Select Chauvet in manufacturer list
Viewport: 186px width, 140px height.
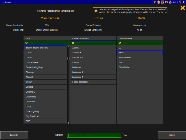pyautogui.click(x=45, y=77)
